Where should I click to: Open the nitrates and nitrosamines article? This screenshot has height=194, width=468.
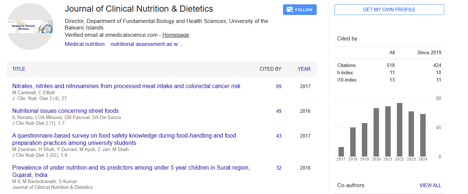point(126,86)
